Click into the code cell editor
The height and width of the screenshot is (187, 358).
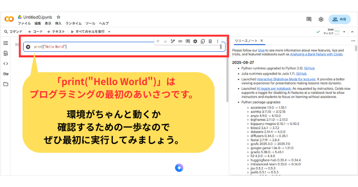pyautogui.click(x=126, y=47)
